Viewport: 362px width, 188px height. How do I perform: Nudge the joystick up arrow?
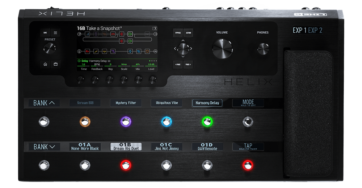(183, 40)
